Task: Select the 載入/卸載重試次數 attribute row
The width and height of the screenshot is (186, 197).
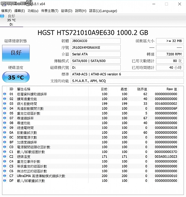Action: tap(90, 181)
